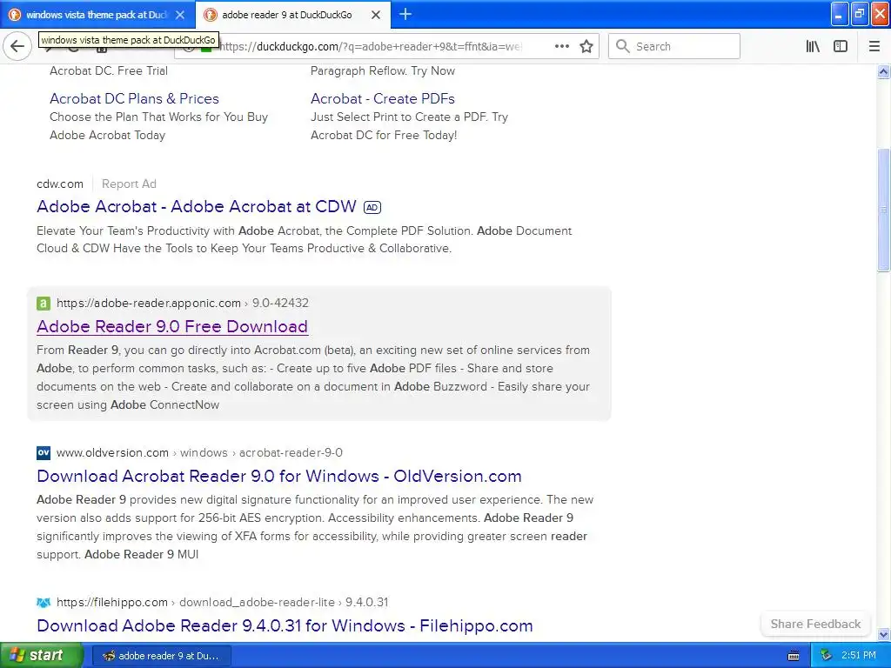Open a new tab with plus icon

[405, 14]
